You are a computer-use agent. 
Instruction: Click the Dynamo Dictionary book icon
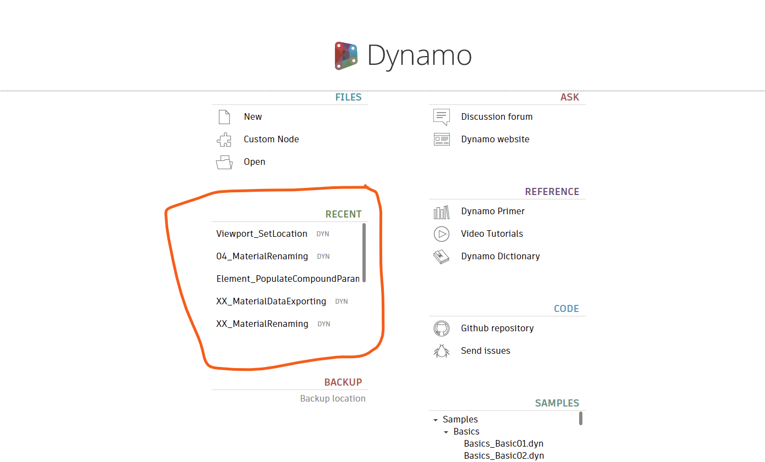coord(442,257)
